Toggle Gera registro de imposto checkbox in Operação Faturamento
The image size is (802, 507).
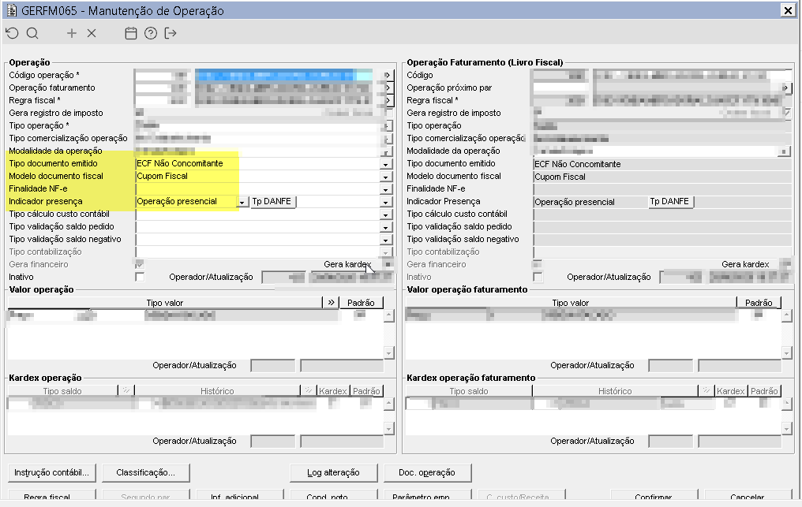tap(786, 113)
